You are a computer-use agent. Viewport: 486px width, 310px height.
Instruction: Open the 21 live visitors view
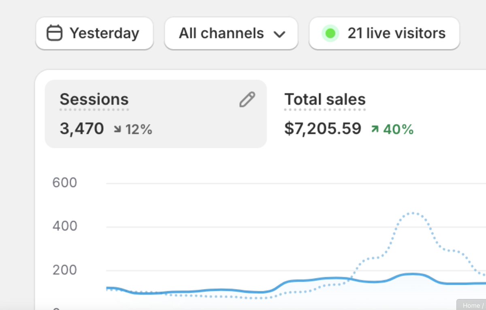click(x=384, y=33)
